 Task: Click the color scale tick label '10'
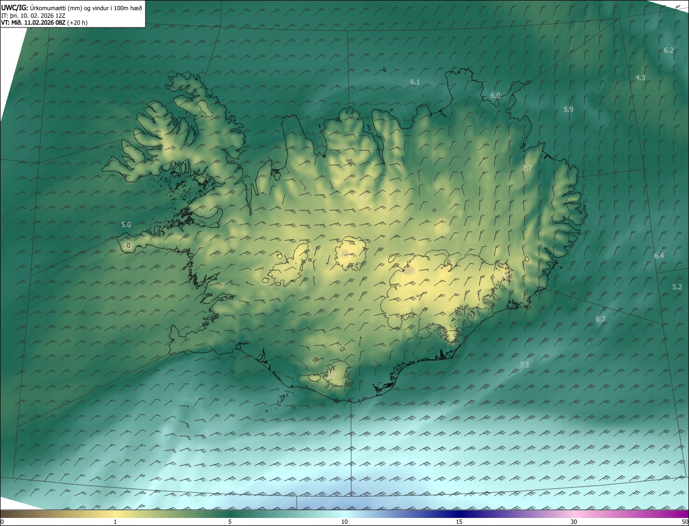pos(344,522)
